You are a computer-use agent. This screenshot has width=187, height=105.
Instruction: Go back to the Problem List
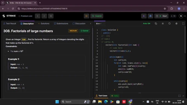25,16
